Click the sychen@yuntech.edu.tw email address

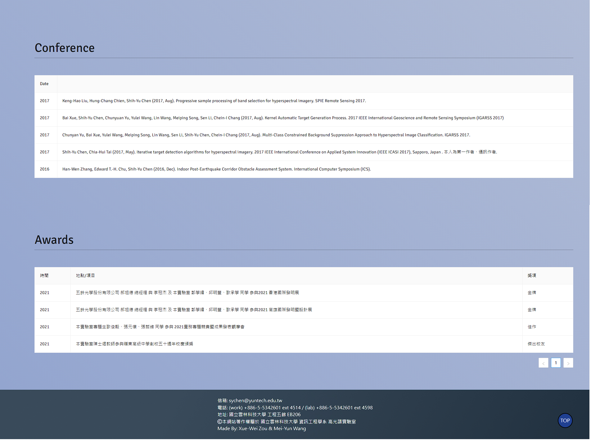click(255, 401)
